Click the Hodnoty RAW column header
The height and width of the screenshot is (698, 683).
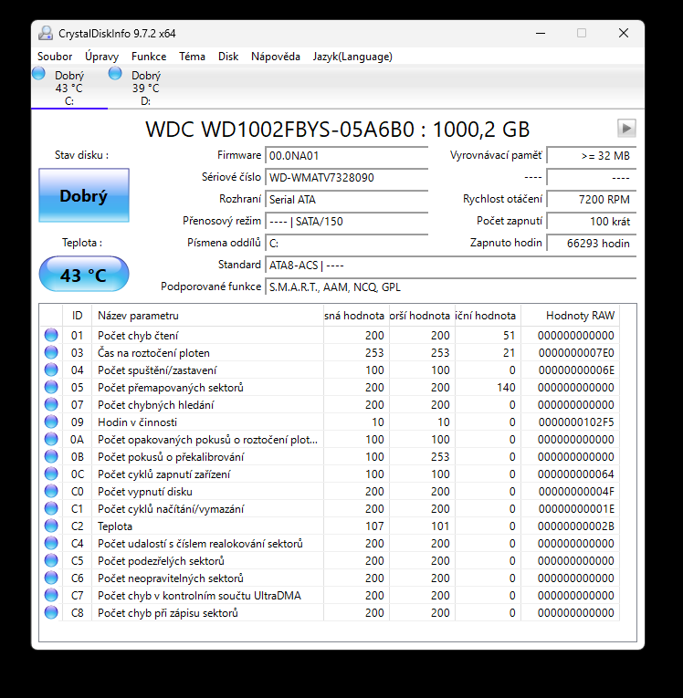pos(571,315)
